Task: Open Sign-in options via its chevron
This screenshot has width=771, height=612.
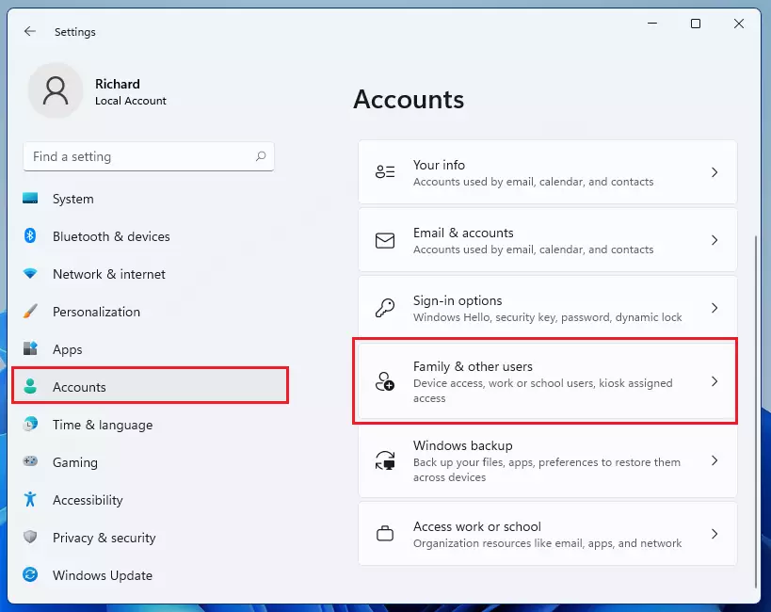Action: [x=715, y=308]
